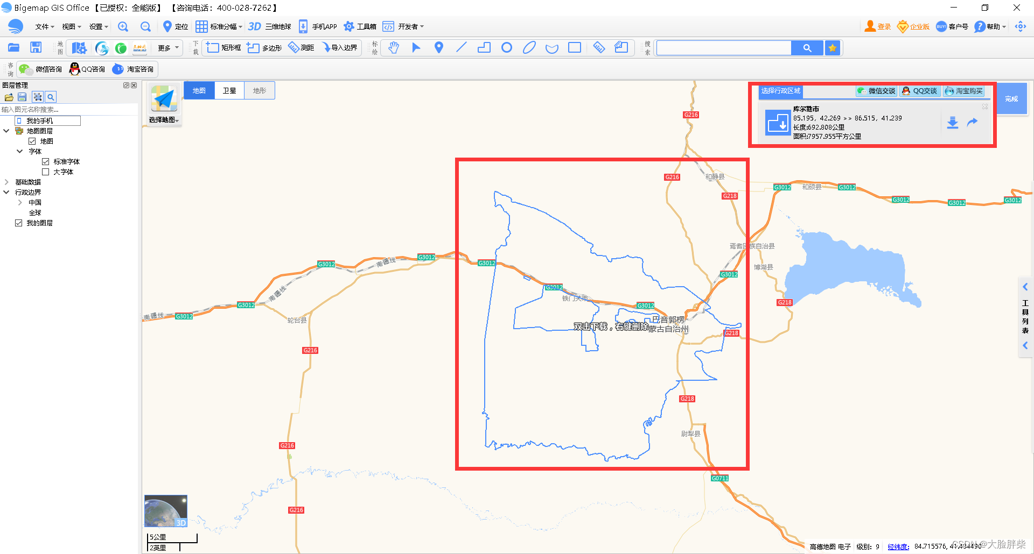Collapse the 行政边界 tree node
Viewport: 1034px width, 554px height.
point(6,192)
